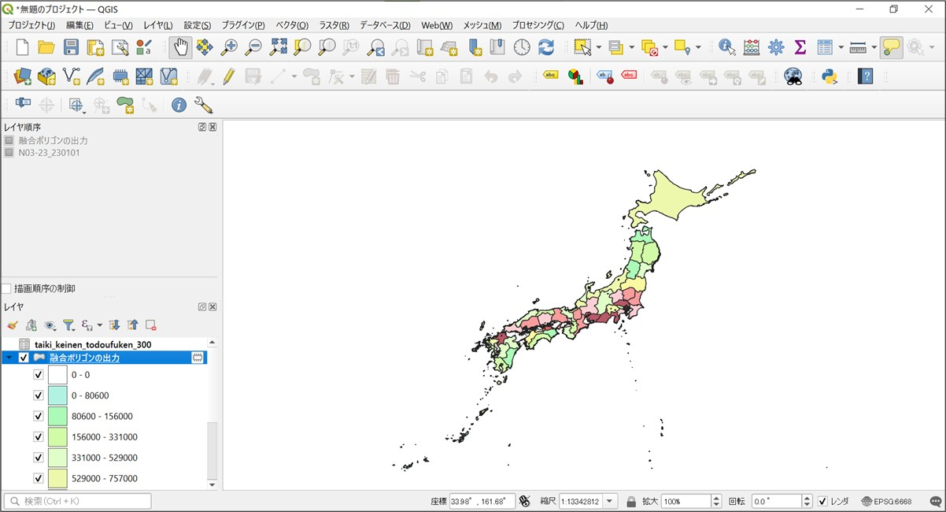Collapse the 融合ポリゴンの出力 layer tree
946x512 pixels.
coord(9,358)
